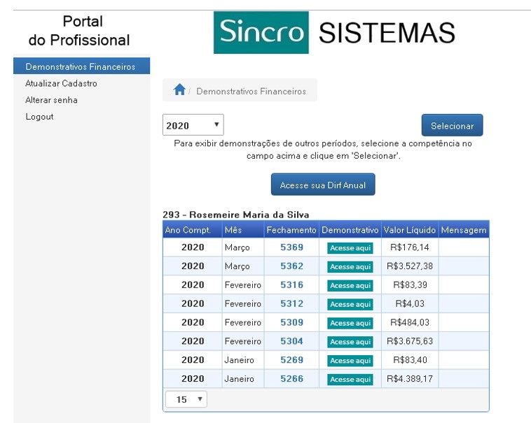Click fechamento number 5312 link
This screenshot has width=531, height=423.
point(291,303)
